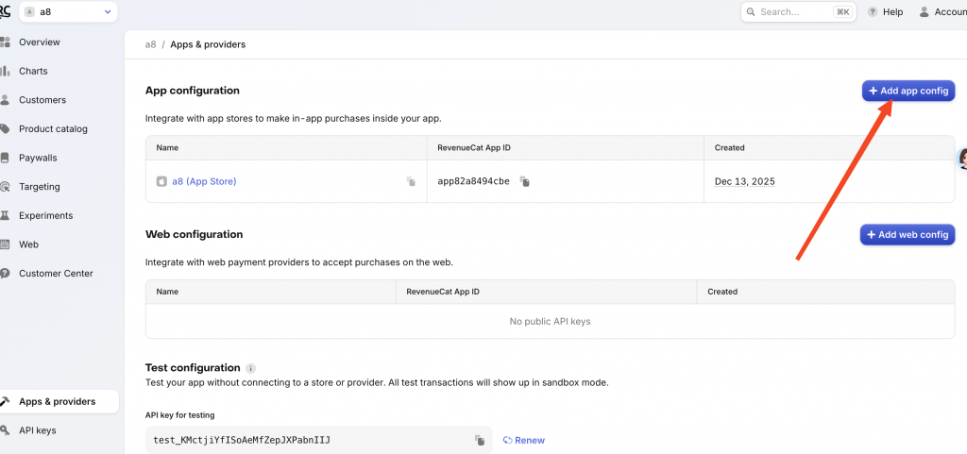Open Product catalog in sidebar
The image size is (967, 454).
pyautogui.click(x=53, y=128)
